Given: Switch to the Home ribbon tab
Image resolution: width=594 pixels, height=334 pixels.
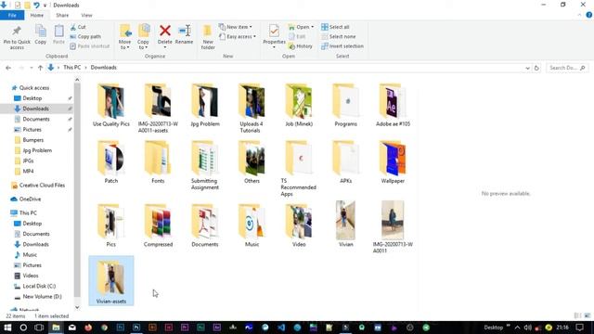Looking at the screenshot, I should tap(37, 15).
